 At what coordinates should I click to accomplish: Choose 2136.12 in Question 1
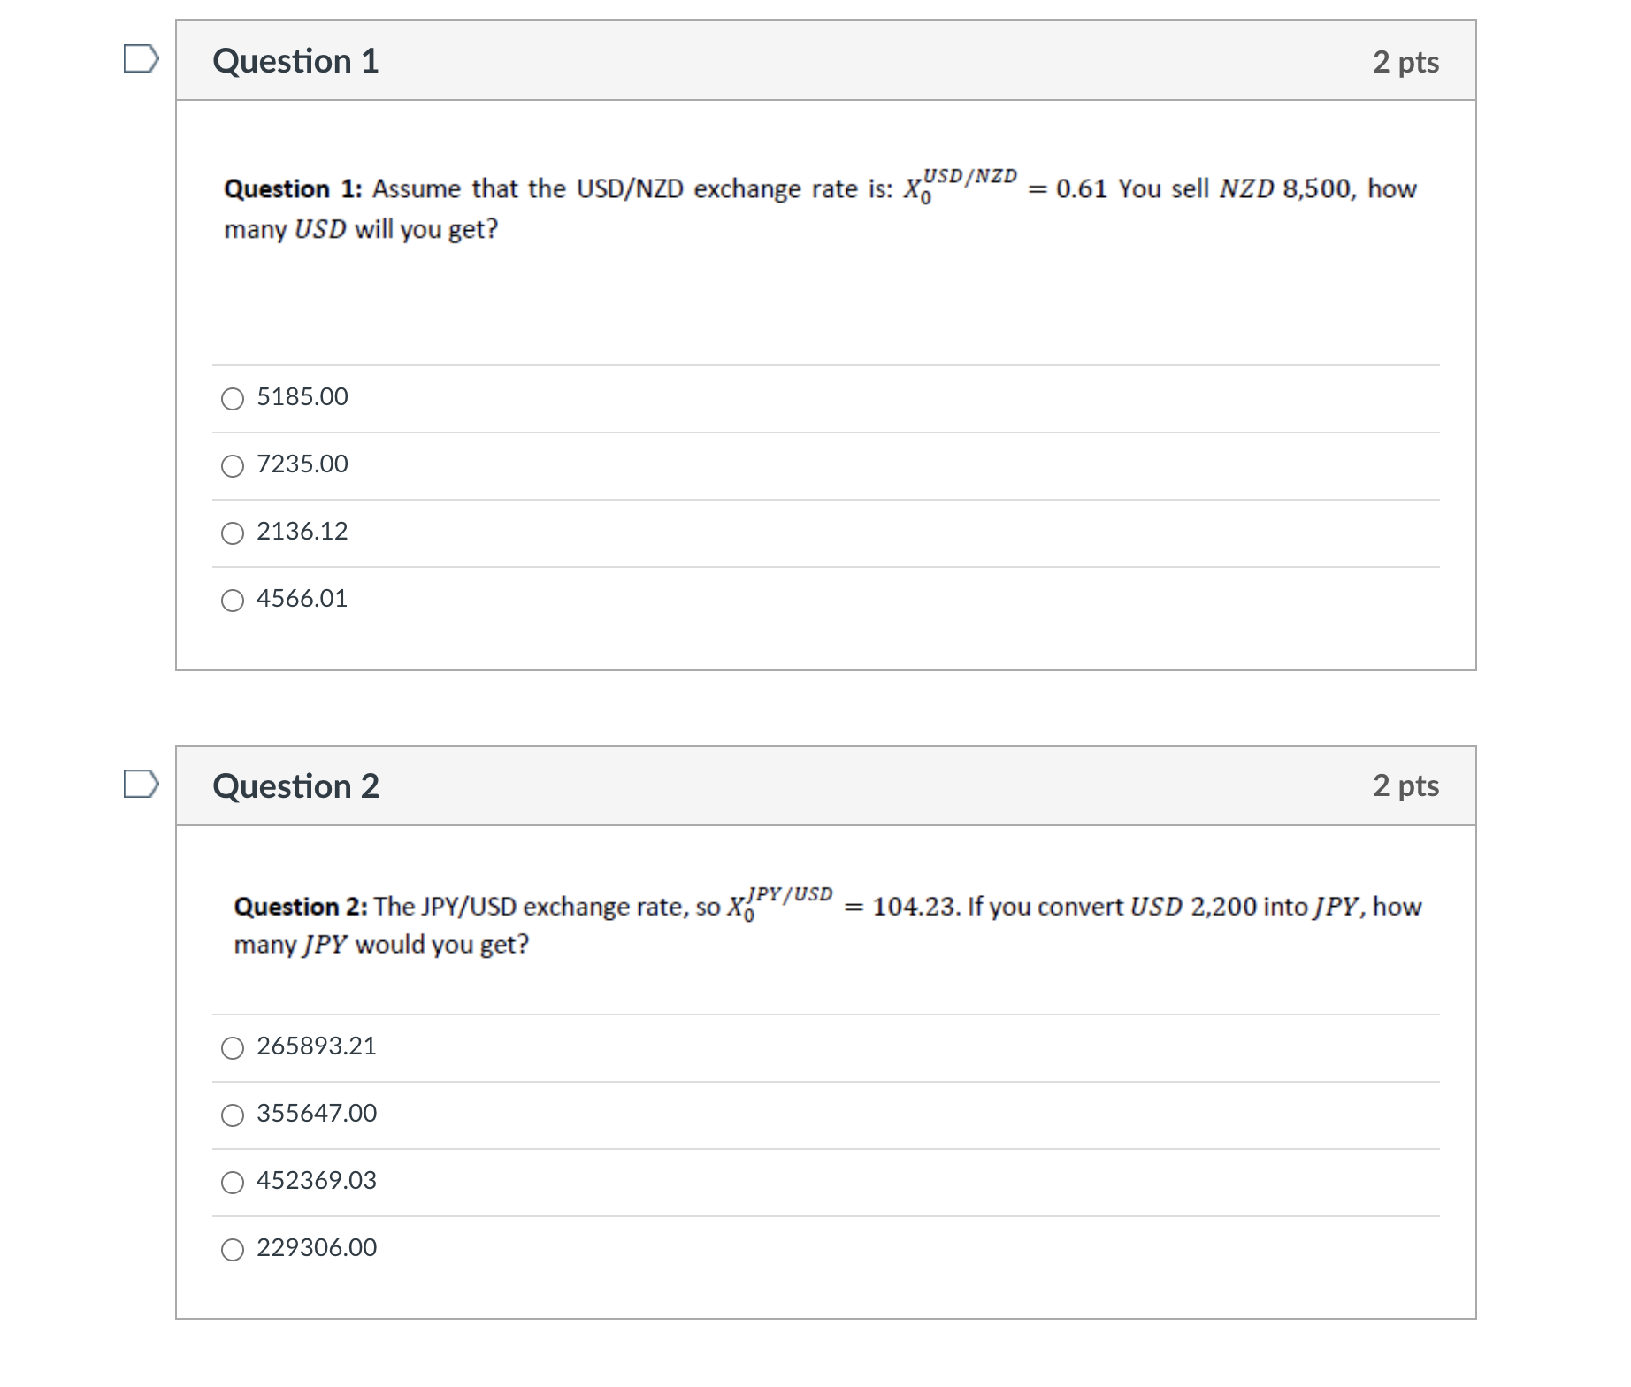232,533
